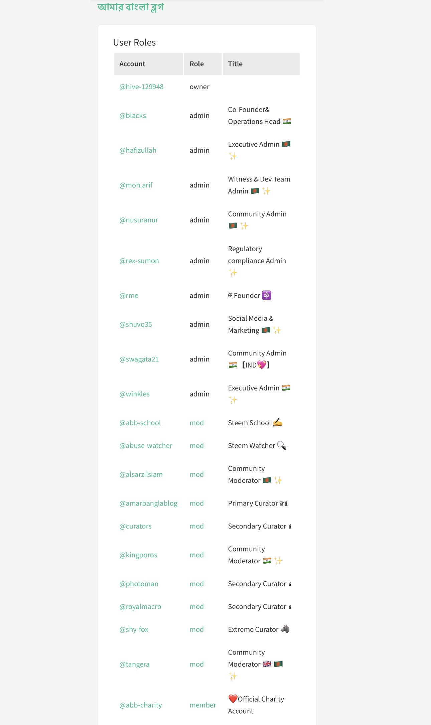Screen dimensions: 431x725
Task: Click the wolf icon next to Extreme Curator
Action: click(x=285, y=629)
